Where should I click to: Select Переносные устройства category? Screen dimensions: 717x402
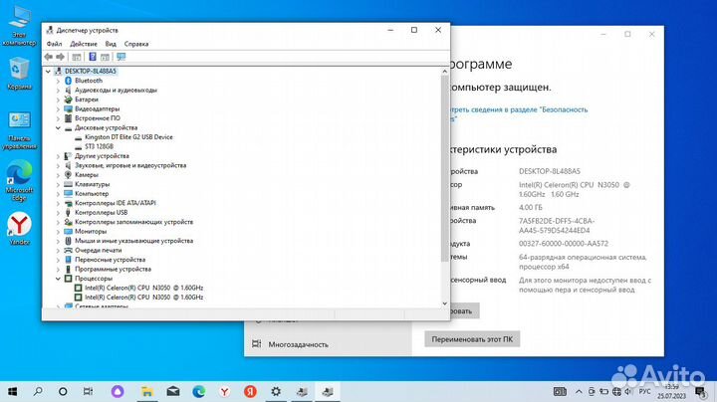click(110, 260)
